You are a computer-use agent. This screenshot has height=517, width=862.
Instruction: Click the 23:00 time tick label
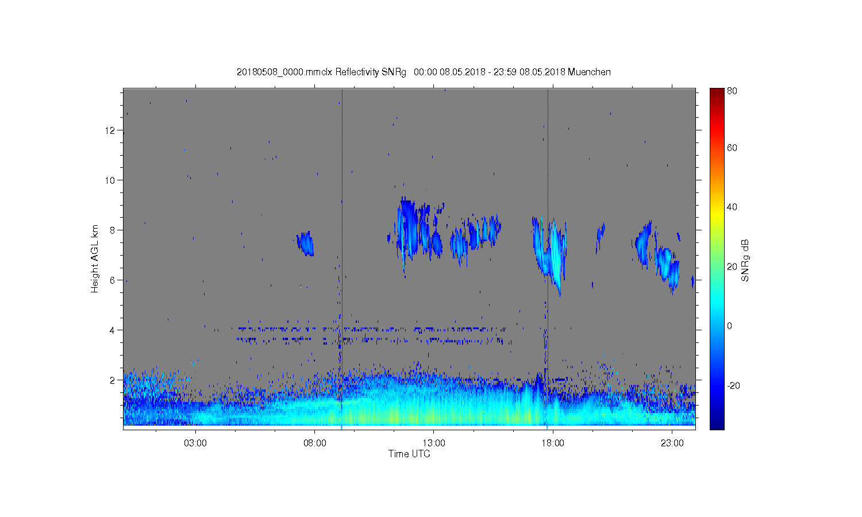point(672,443)
